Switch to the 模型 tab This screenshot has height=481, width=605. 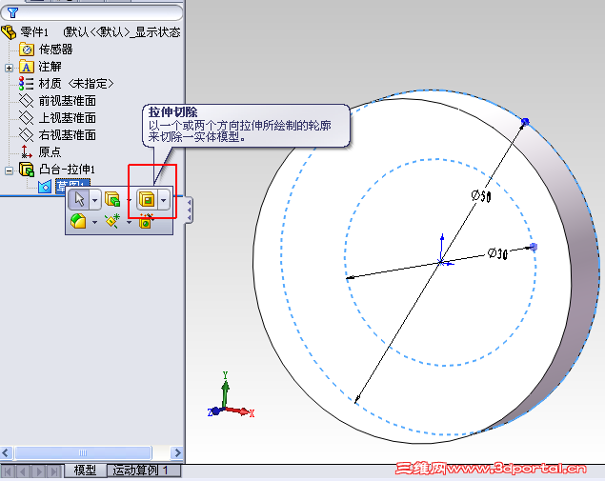pyautogui.click(x=85, y=471)
